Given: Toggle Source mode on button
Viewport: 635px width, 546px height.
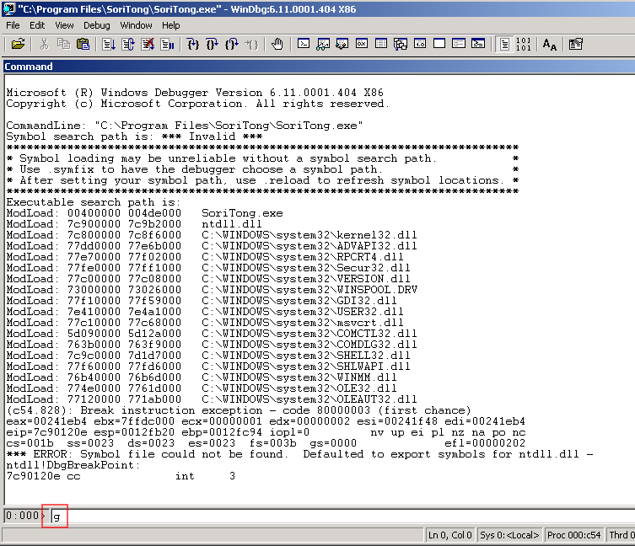Looking at the screenshot, I should coord(503,44).
